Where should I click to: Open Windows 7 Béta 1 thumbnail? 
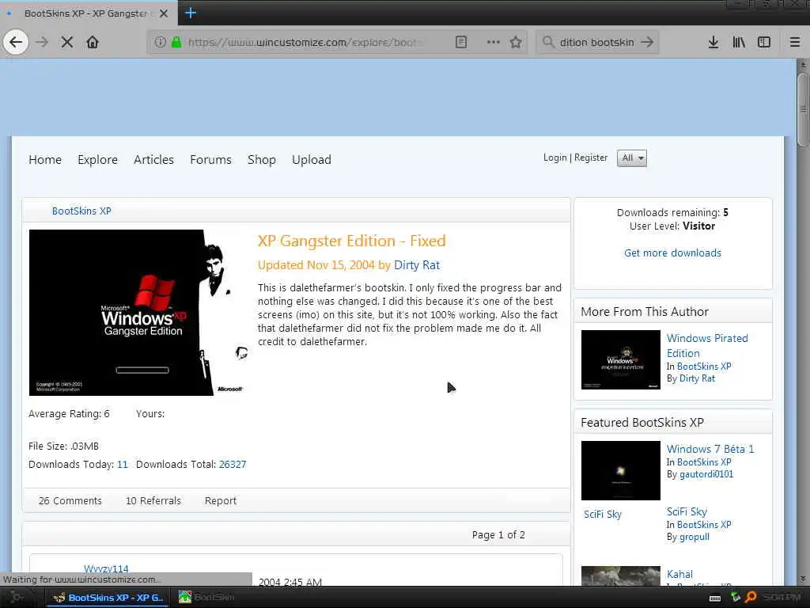pyautogui.click(x=620, y=470)
